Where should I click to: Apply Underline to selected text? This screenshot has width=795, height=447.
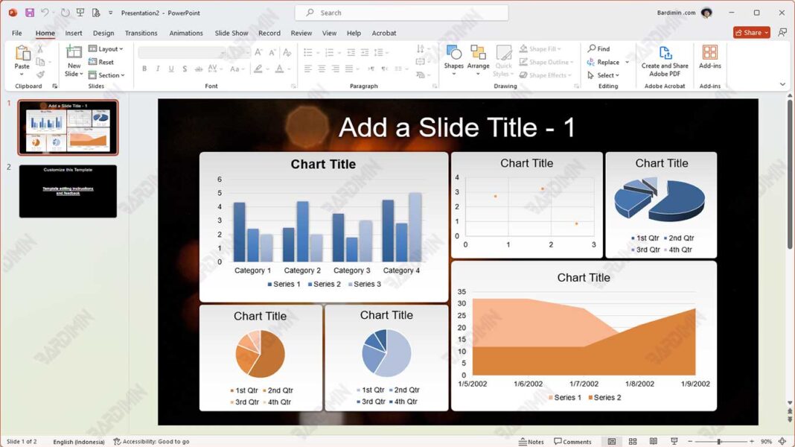click(x=171, y=69)
